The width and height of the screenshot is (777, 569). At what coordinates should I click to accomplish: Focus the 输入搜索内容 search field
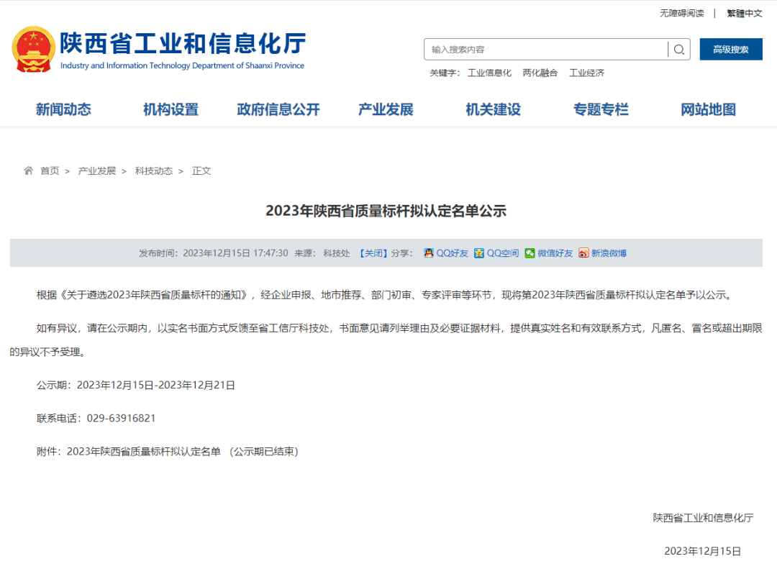click(547, 50)
